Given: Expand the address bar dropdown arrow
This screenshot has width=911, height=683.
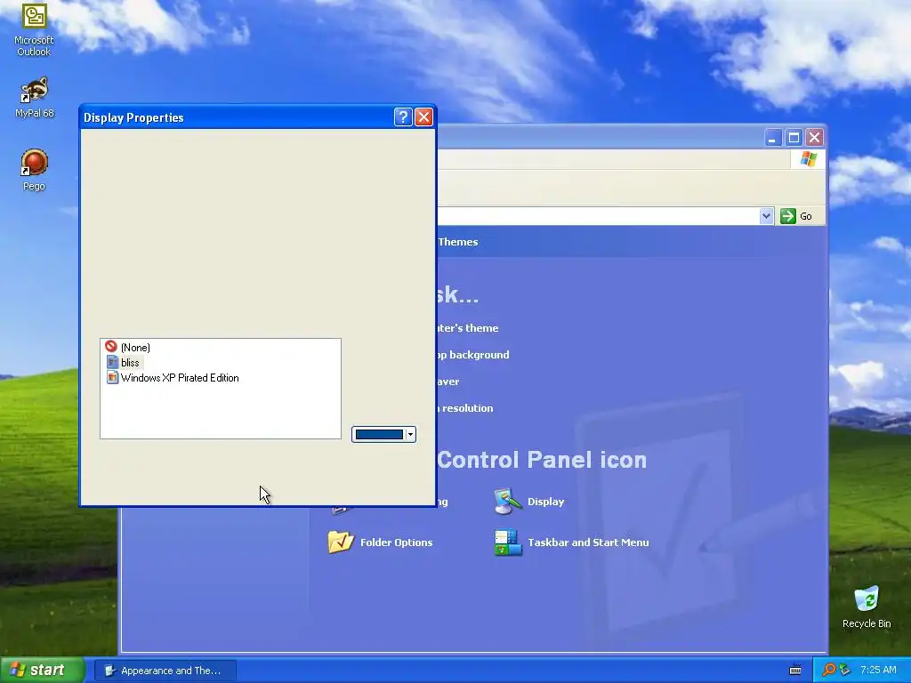Looking at the screenshot, I should (x=766, y=216).
